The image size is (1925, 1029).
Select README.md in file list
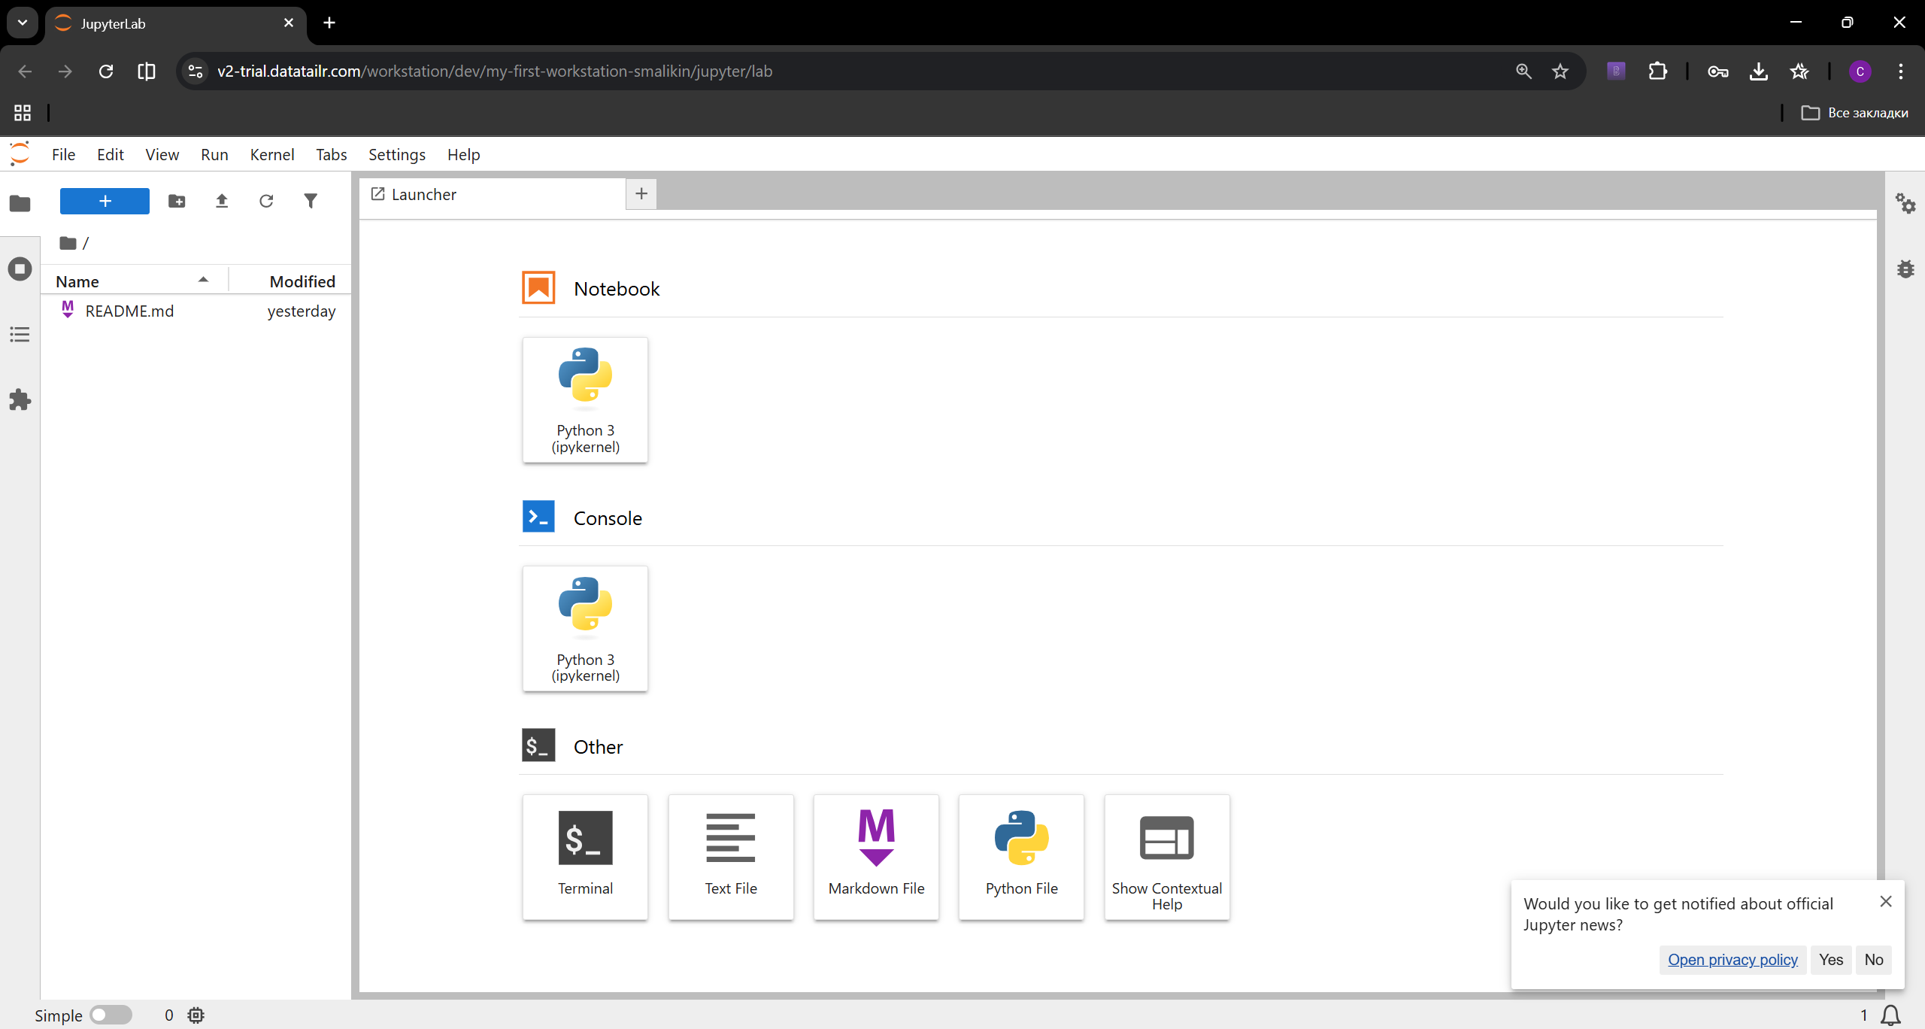click(196, 311)
